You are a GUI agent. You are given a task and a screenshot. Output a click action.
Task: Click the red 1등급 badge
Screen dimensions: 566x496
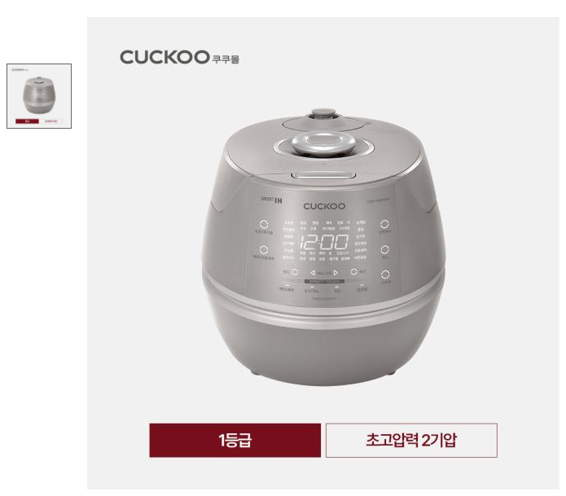click(x=235, y=440)
